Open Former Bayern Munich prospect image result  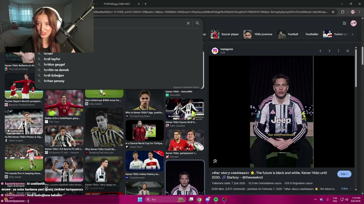click(24, 86)
